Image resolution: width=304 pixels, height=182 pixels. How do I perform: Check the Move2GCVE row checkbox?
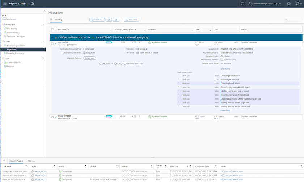click(x=52, y=43)
